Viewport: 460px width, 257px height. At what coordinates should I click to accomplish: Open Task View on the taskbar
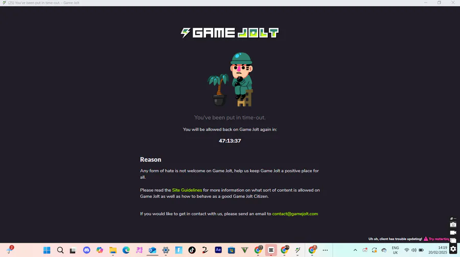click(x=73, y=250)
